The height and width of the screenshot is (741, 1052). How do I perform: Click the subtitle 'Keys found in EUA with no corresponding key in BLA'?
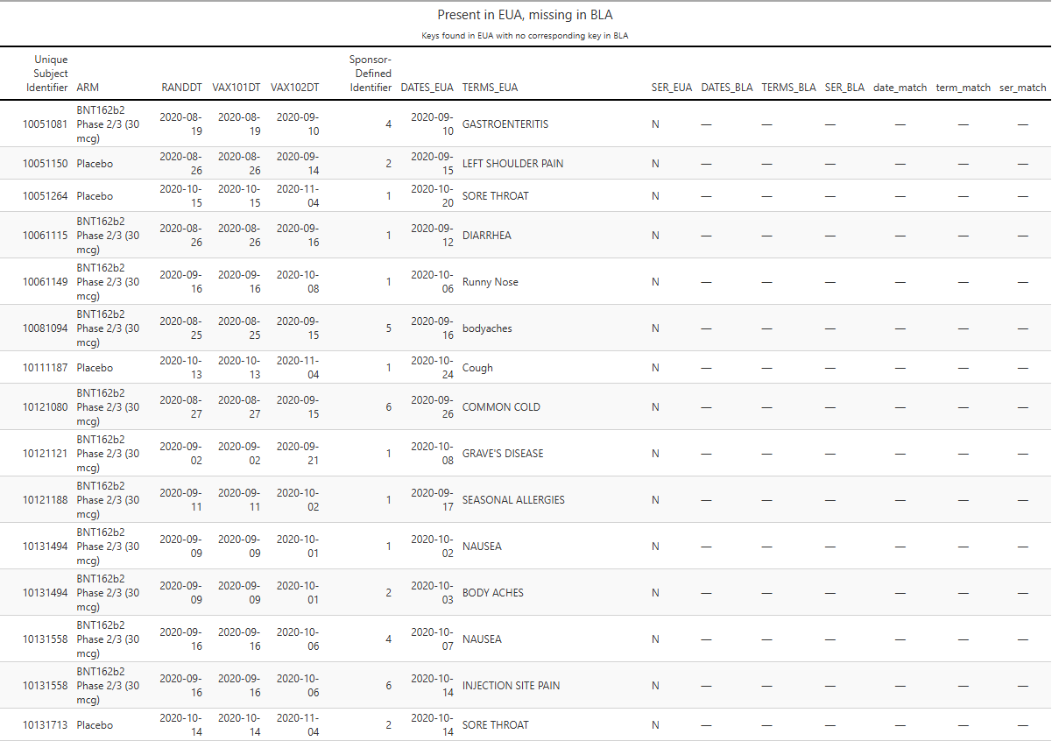click(525, 36)
